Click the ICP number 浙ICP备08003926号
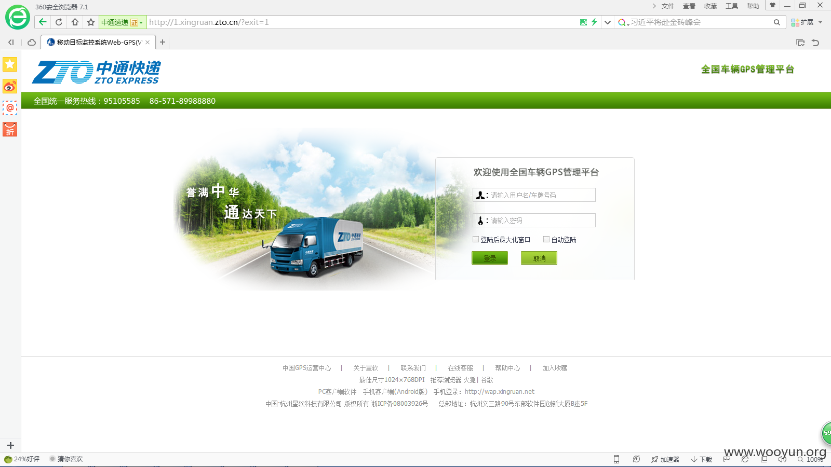Image resolution: width=831 pixels, height=467 pixels. pos(399,404)
